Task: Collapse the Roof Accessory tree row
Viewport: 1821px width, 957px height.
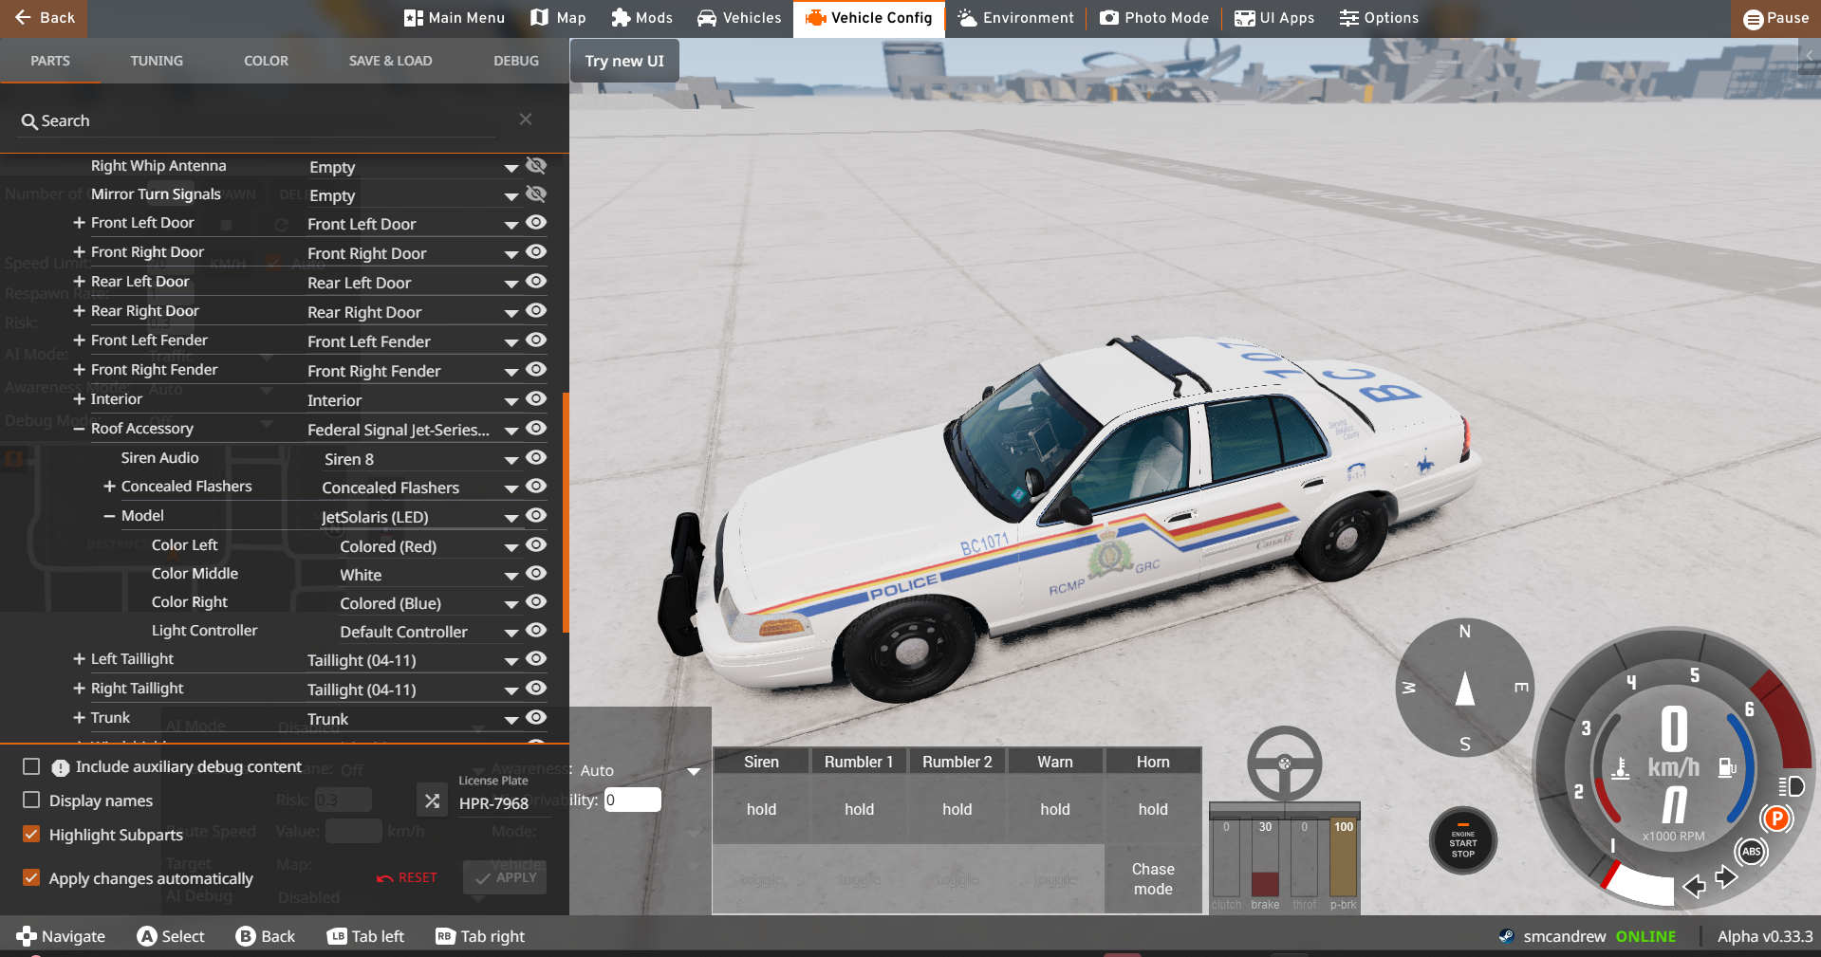Action: 79,429
